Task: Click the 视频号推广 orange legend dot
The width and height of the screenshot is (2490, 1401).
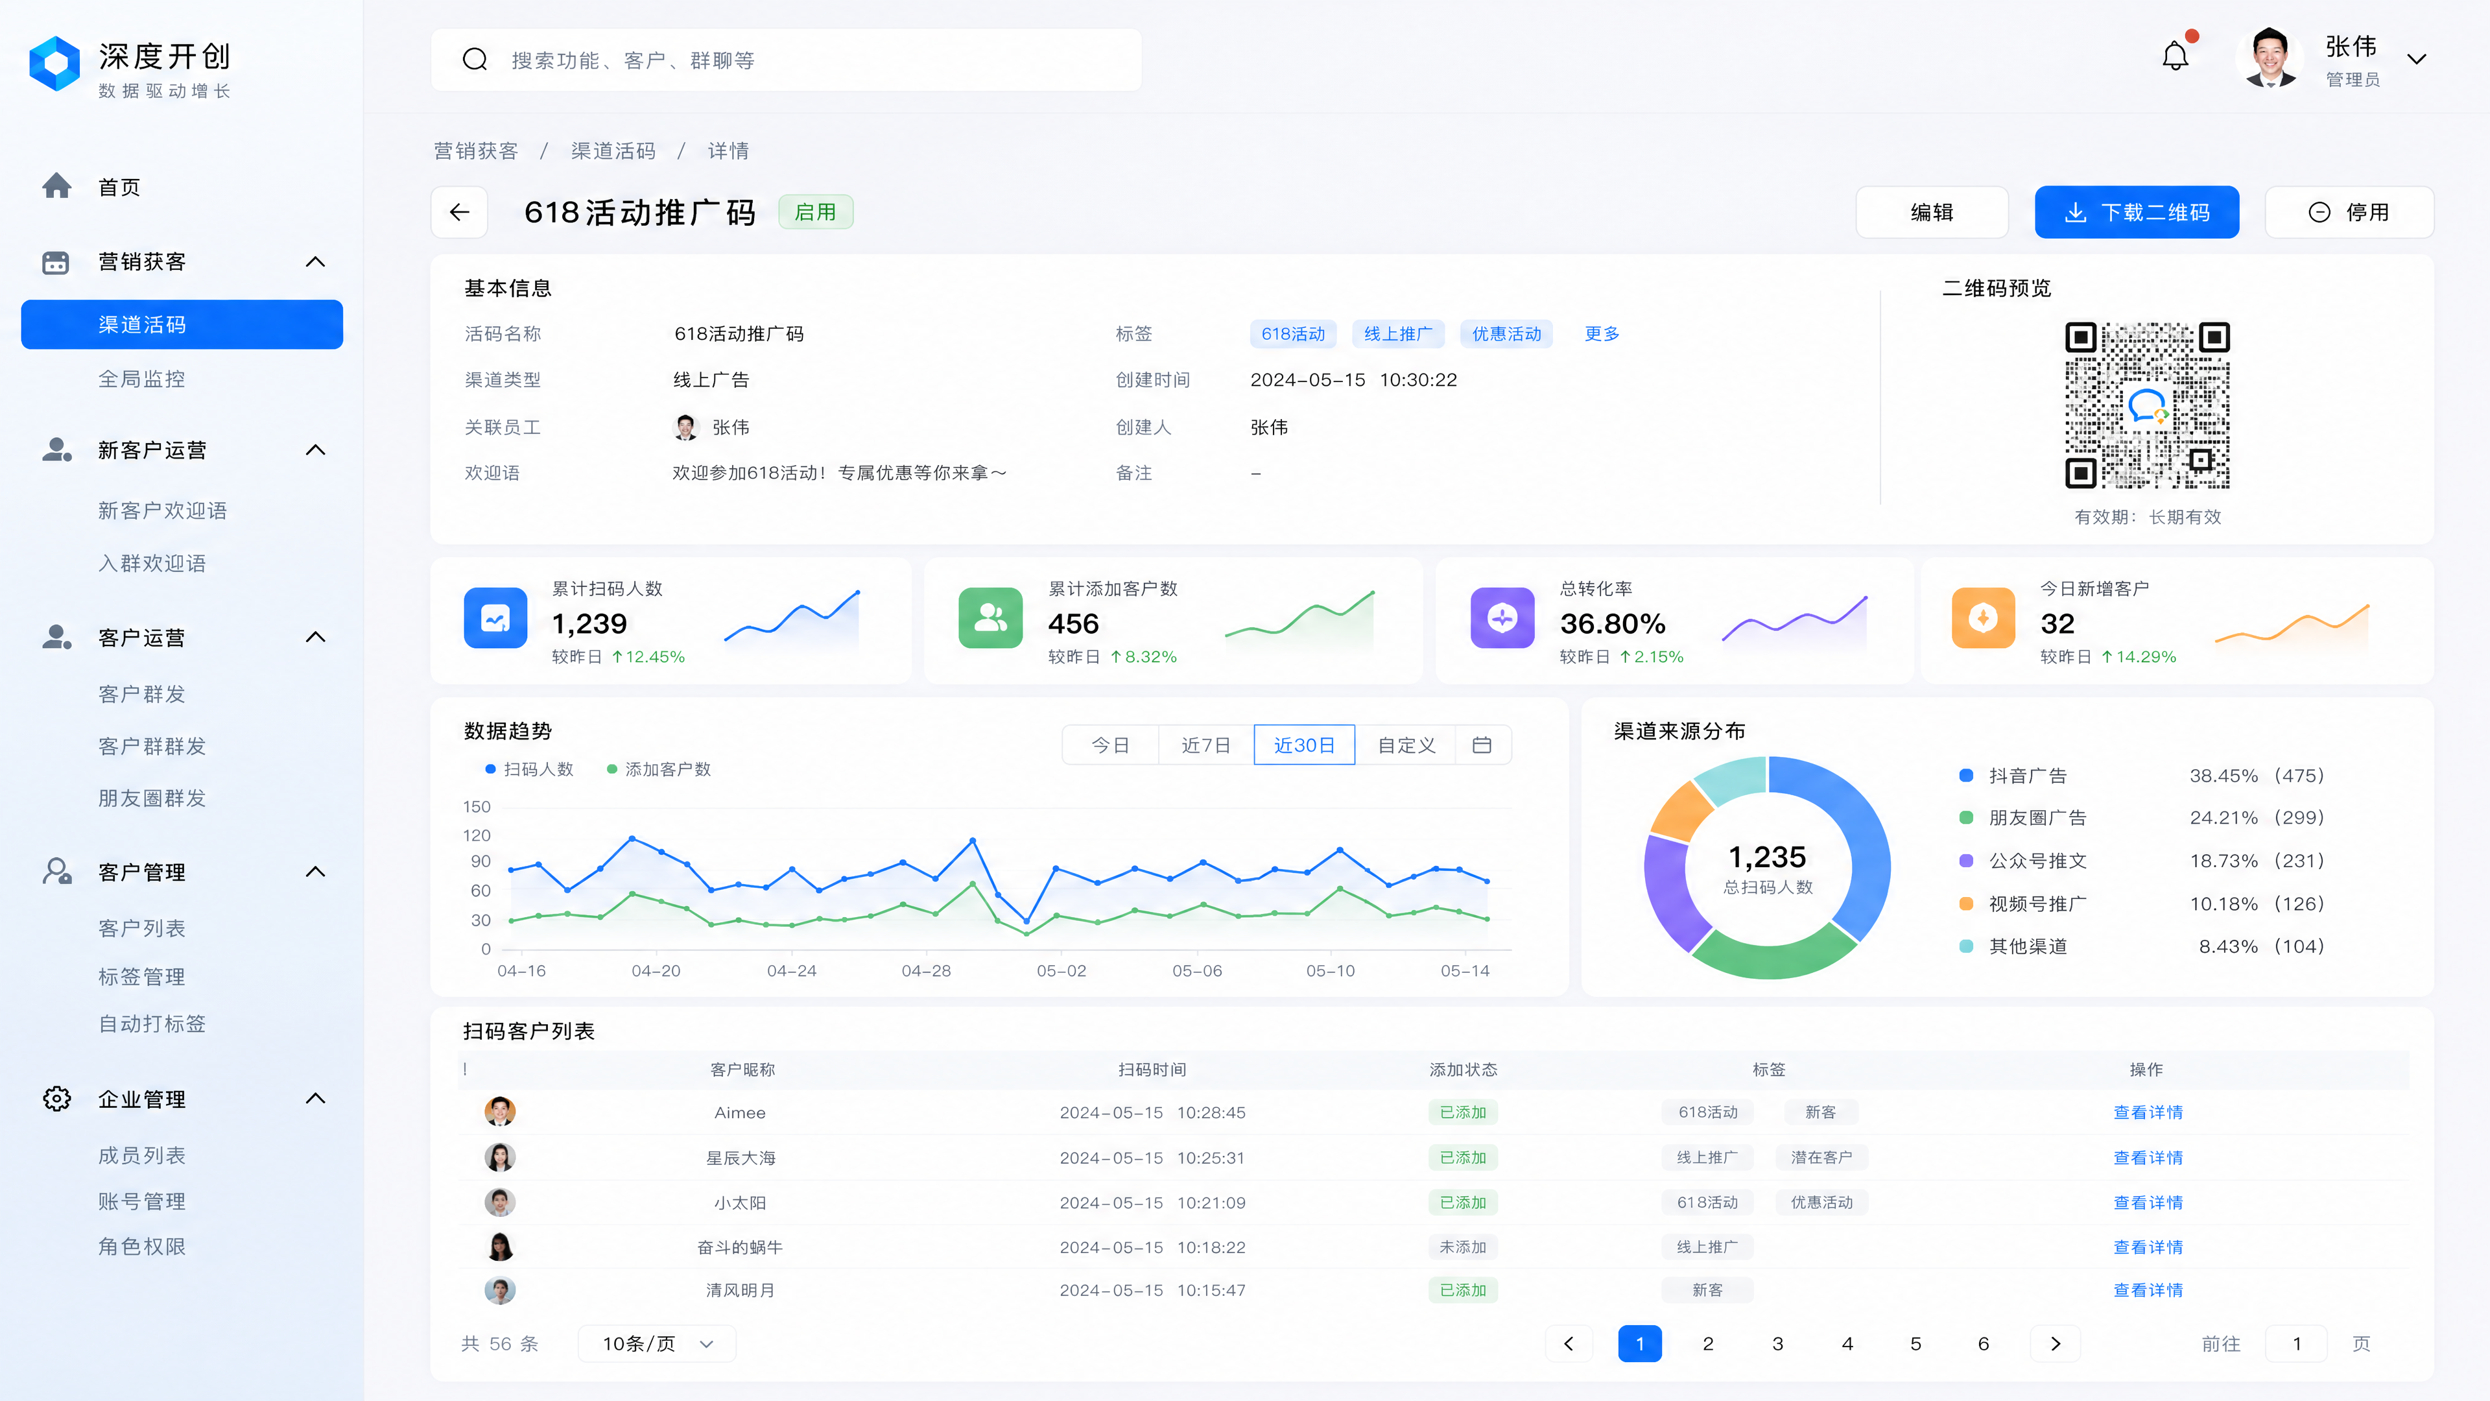Action: (1966, 903)
